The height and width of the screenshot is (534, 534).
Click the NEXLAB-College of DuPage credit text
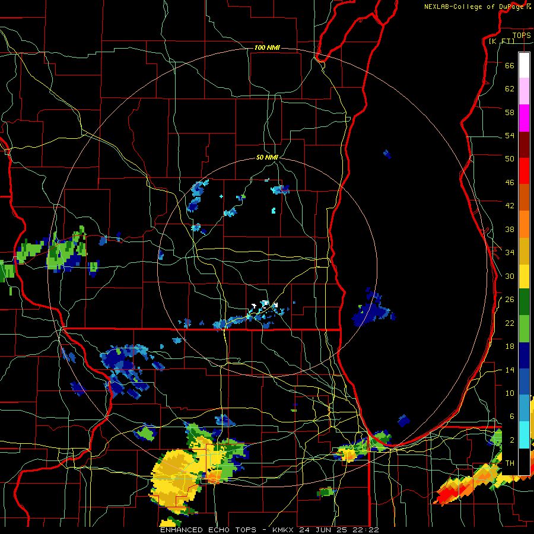(477, 7)
